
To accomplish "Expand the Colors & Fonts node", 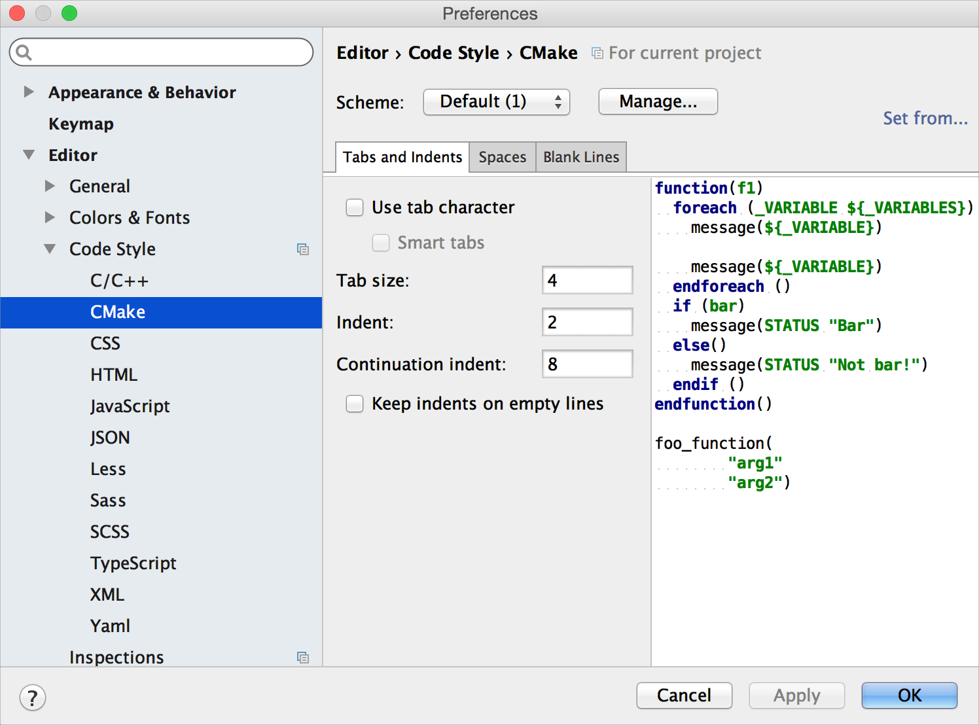I will click(x=50, y=217).
